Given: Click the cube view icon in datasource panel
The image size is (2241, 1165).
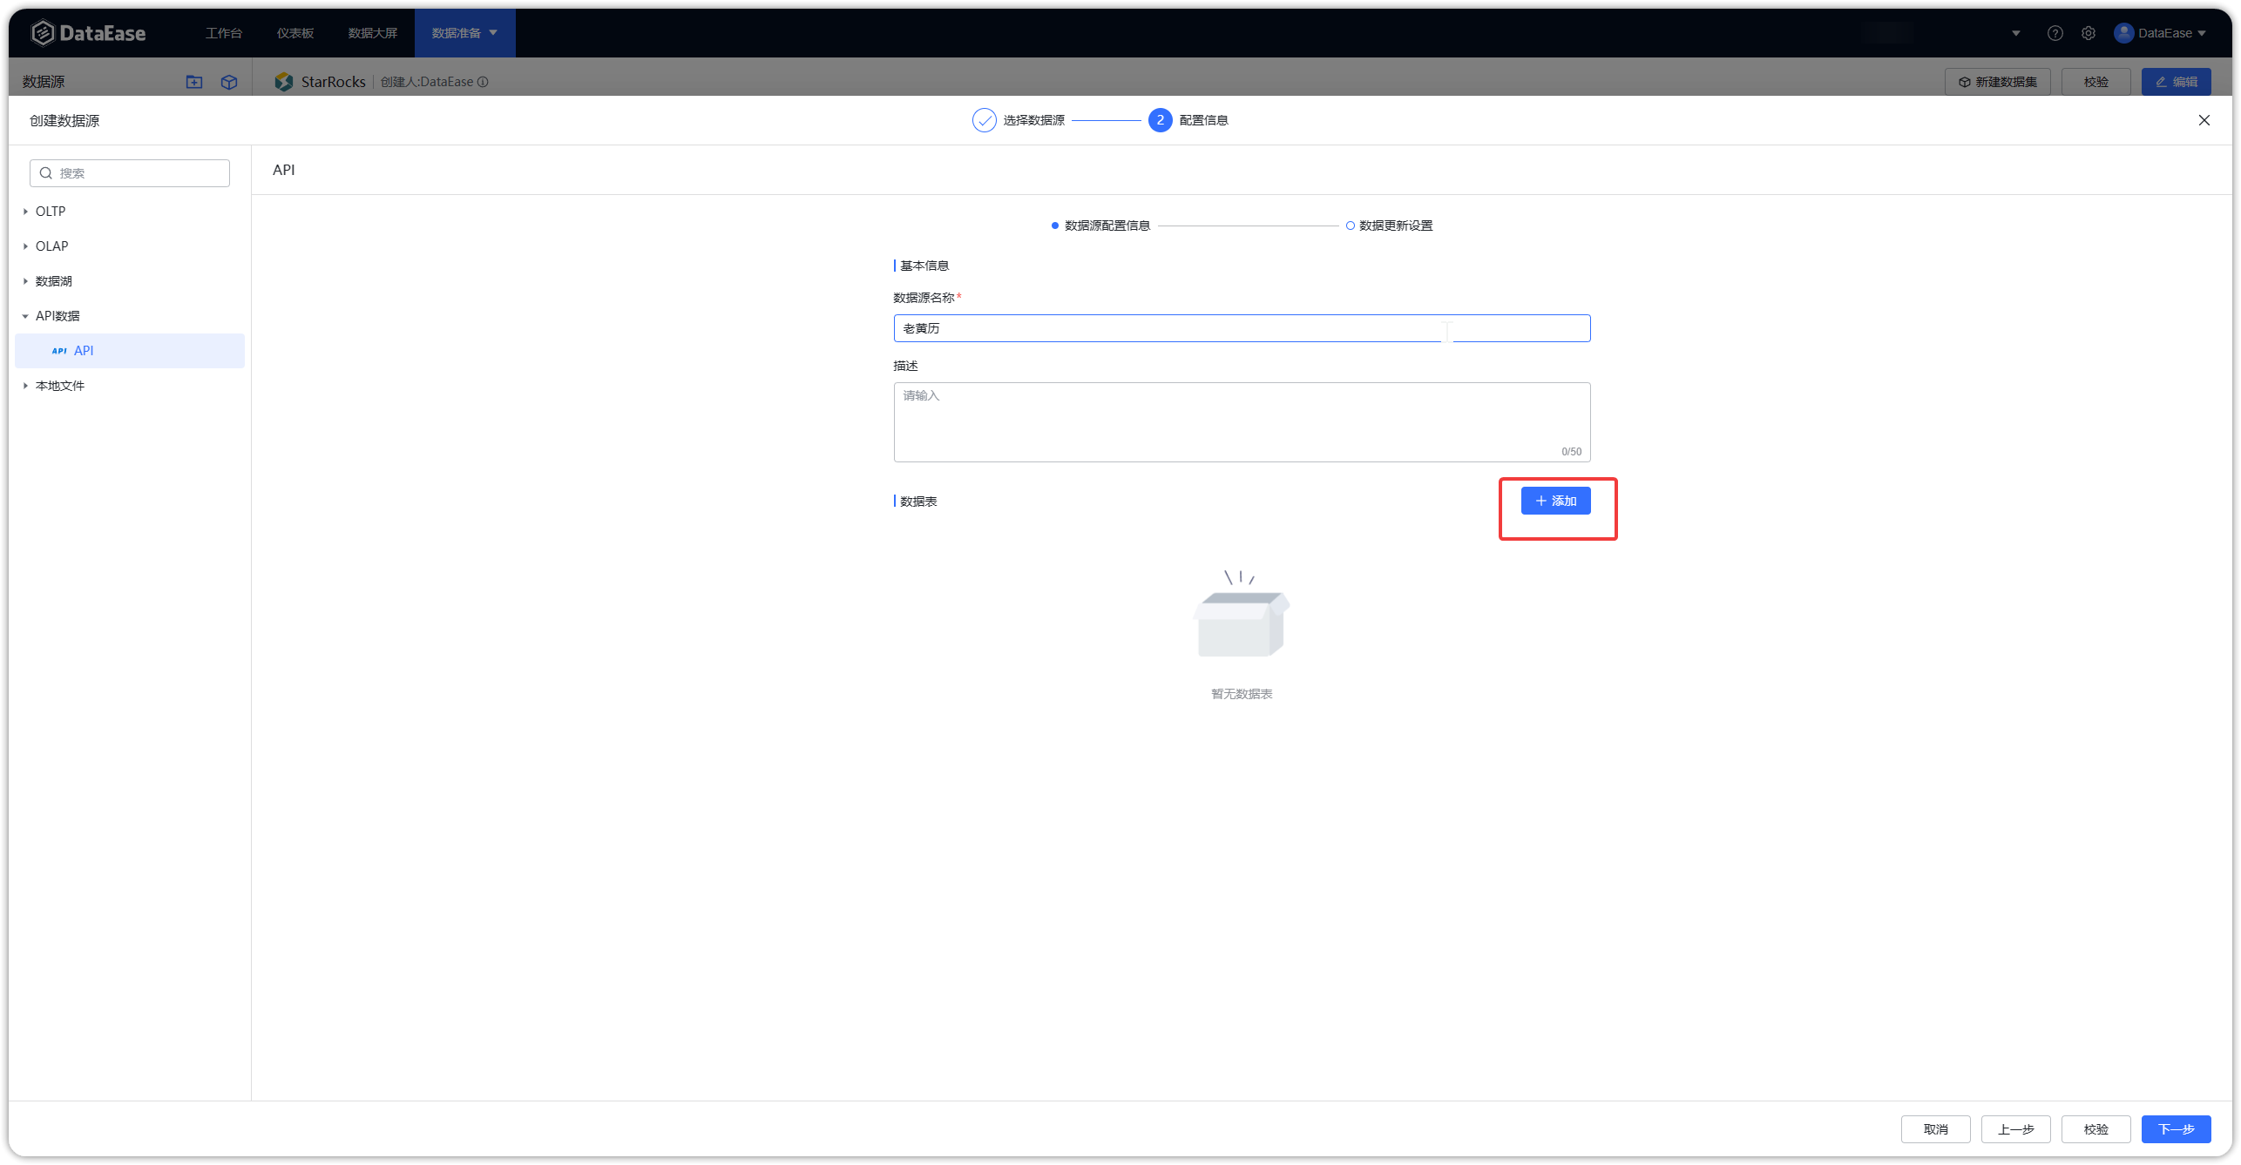Looking at the screenshot, I should tap(229, 82).
